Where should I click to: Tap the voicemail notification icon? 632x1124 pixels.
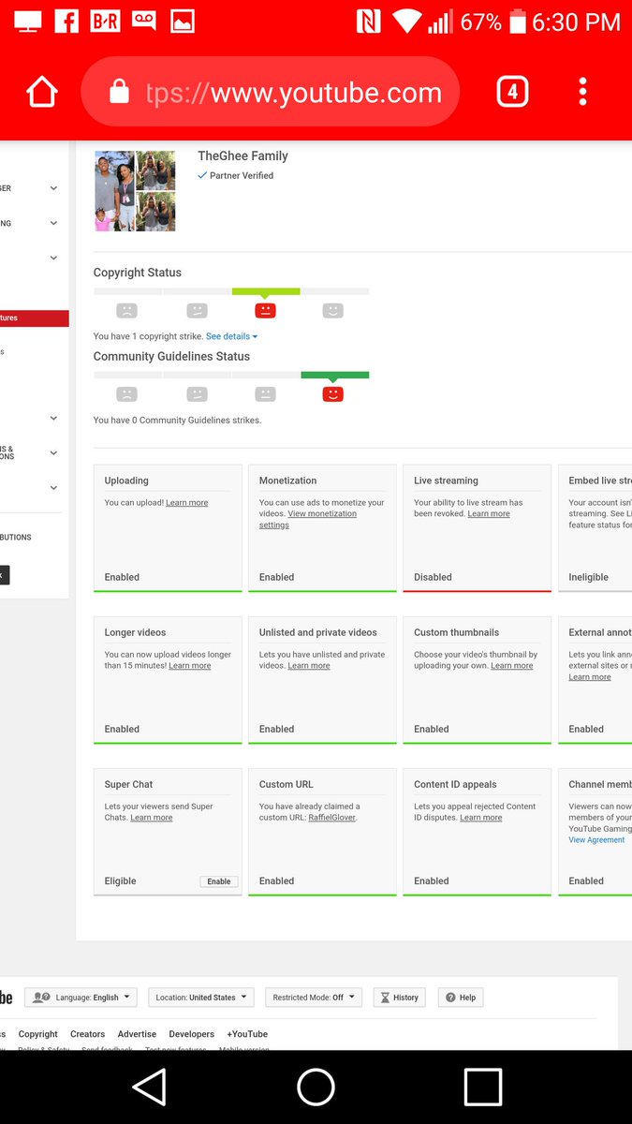[x=144, y=21]
